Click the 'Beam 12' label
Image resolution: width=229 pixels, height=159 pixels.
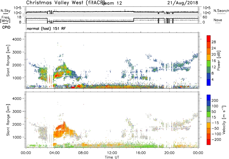click(112, 3)
